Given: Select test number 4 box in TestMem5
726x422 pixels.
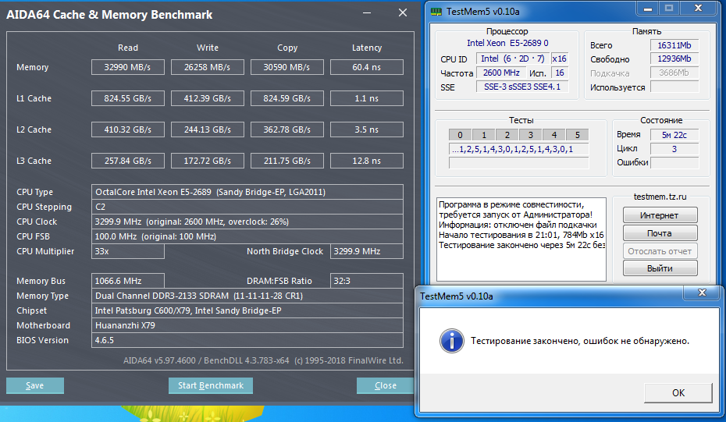Looking at the screenshot, I should click(554, 135).
